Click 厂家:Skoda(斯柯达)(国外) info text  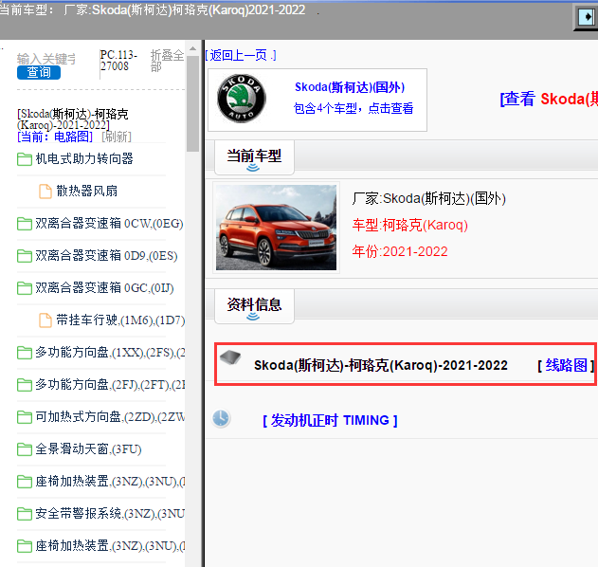(x=429, y=199)
